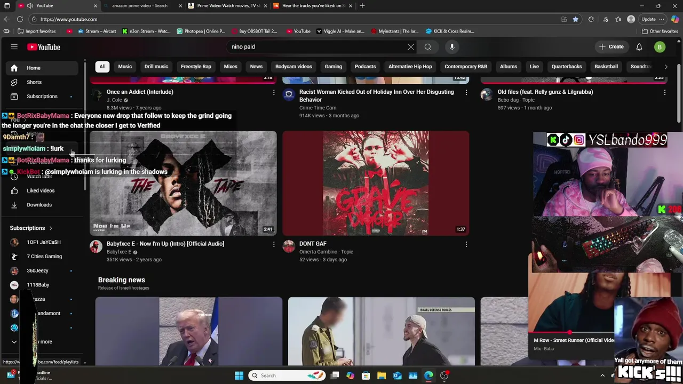This screenshot has width=683, height=384.
Task: Open the Windows Start menu
Action: pos(239,375)
